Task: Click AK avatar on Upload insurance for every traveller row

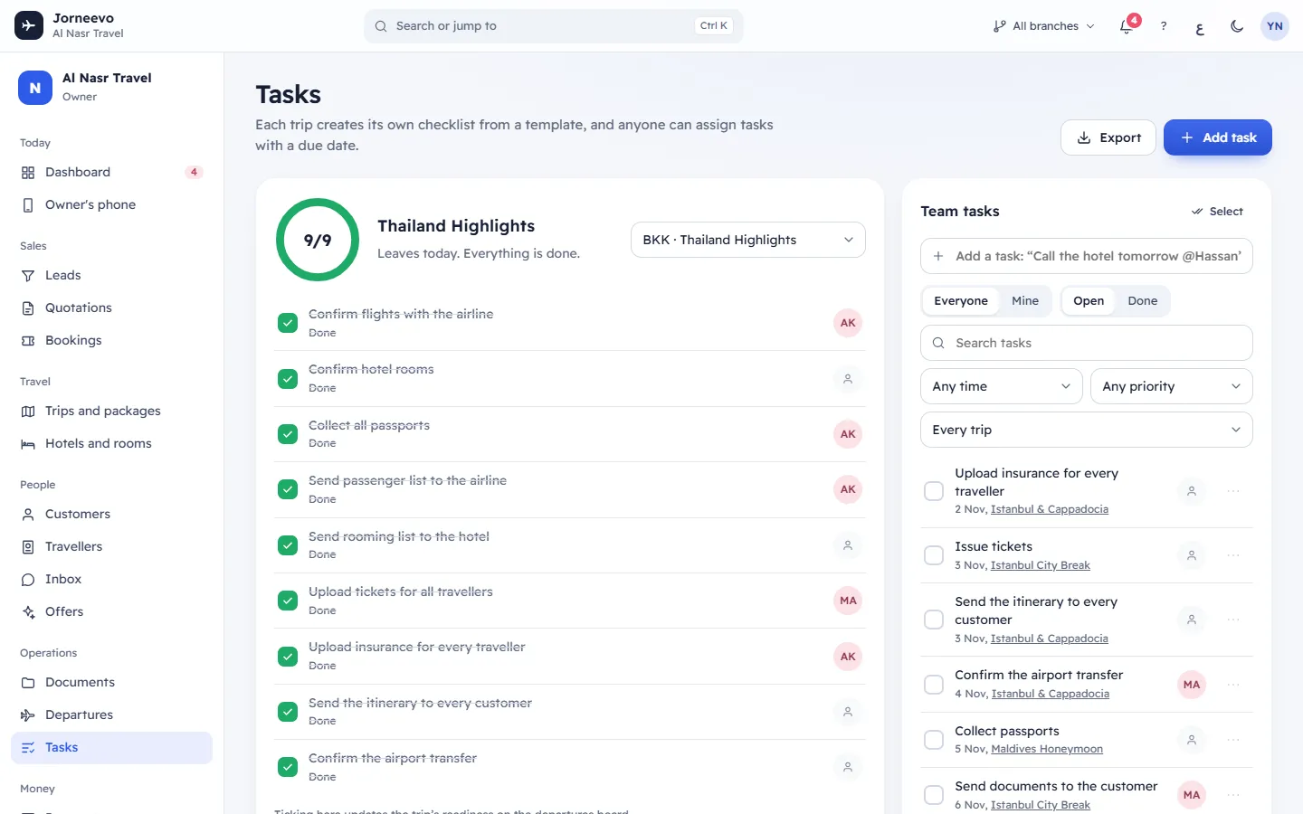Action: 848,657
